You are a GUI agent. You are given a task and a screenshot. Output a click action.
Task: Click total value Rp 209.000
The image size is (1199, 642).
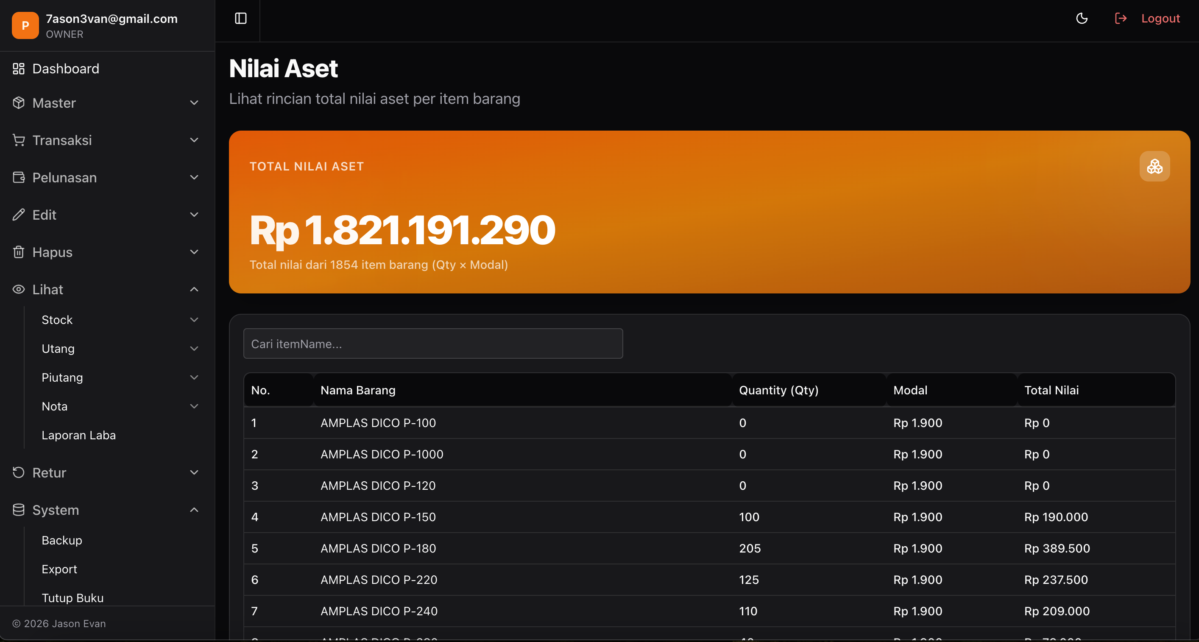(x=1057, y=611)
